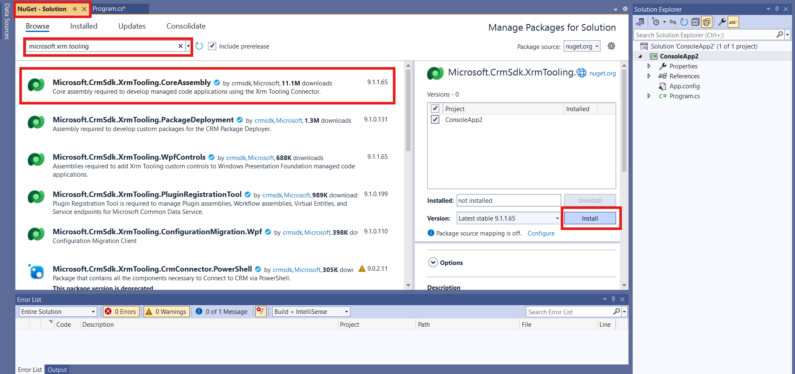Switch to the Installed tab

tap(83, 26)
